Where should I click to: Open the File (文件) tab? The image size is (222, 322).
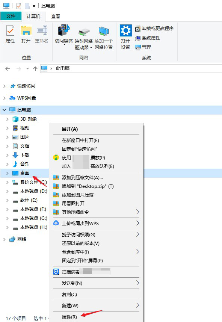(x=11, y=16)
